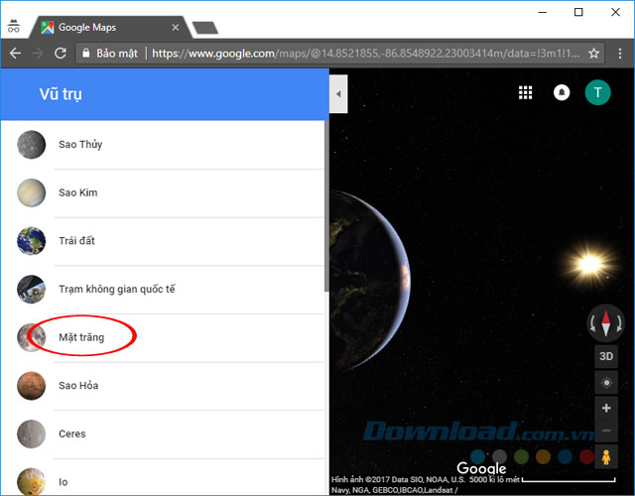Maximize the browser window
Viewport: 635px width, 496px height.
[x=578, y=12]
